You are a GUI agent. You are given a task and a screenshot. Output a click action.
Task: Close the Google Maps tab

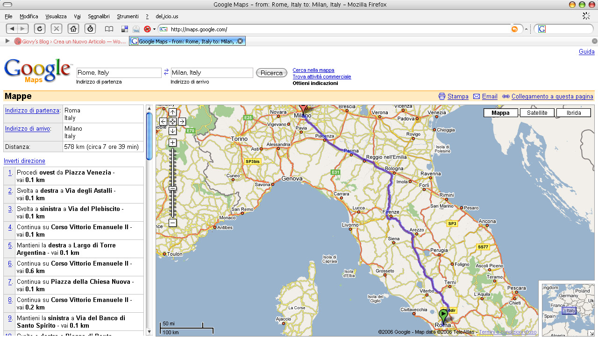point(240,41)
